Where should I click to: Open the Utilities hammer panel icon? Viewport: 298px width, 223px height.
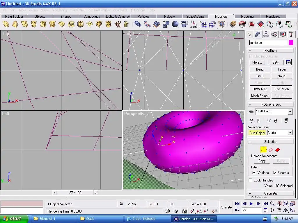pos(291,34)
